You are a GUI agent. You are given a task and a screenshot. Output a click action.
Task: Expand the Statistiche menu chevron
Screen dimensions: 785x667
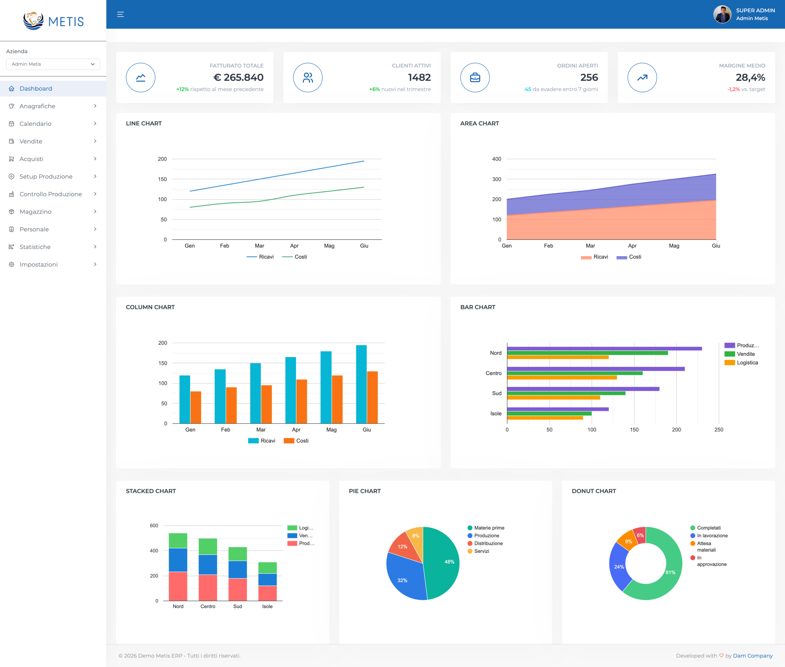point(95,246)
